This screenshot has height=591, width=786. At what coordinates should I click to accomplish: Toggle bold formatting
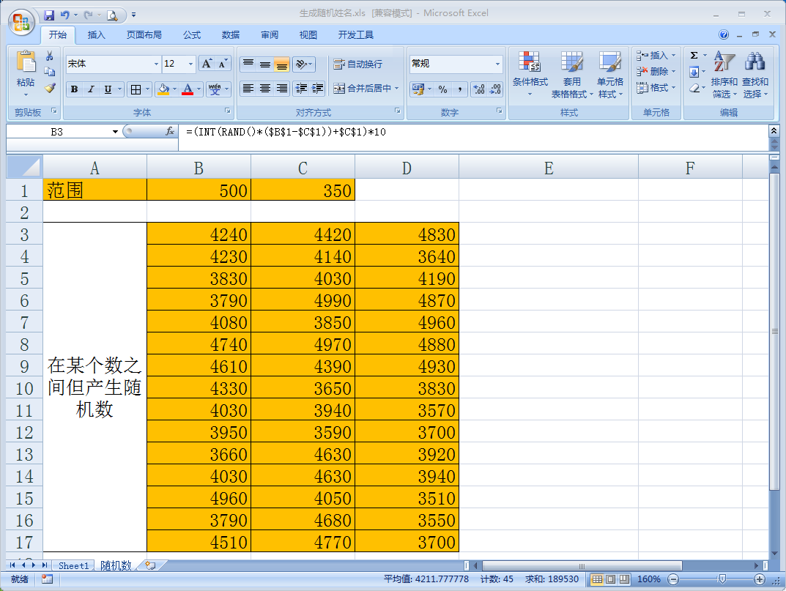pos(74,89)
